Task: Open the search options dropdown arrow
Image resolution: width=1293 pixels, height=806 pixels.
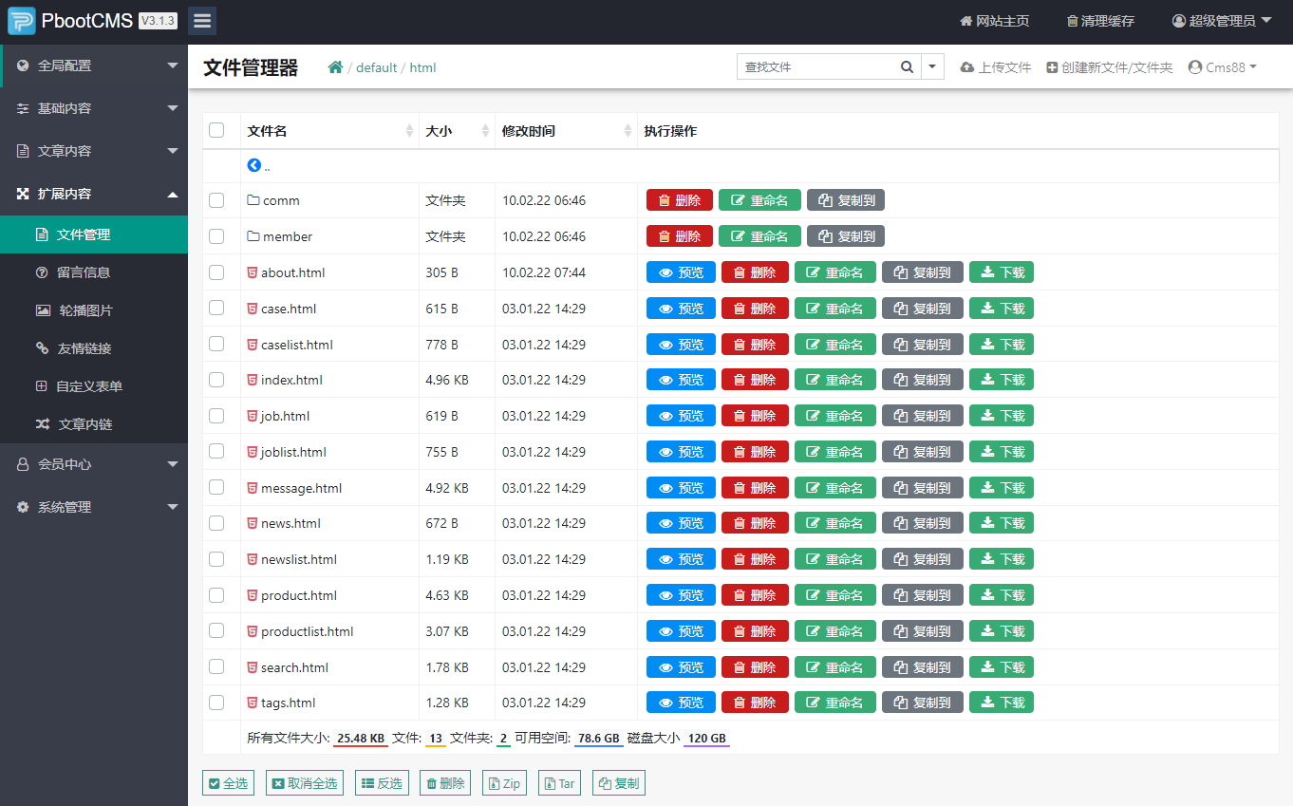Action: (x=931, y=66)
